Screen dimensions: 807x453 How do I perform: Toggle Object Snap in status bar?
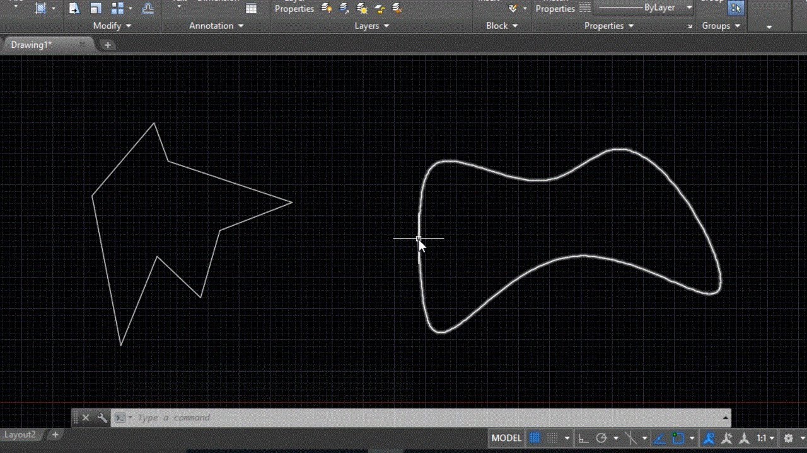tap(678, 438)
